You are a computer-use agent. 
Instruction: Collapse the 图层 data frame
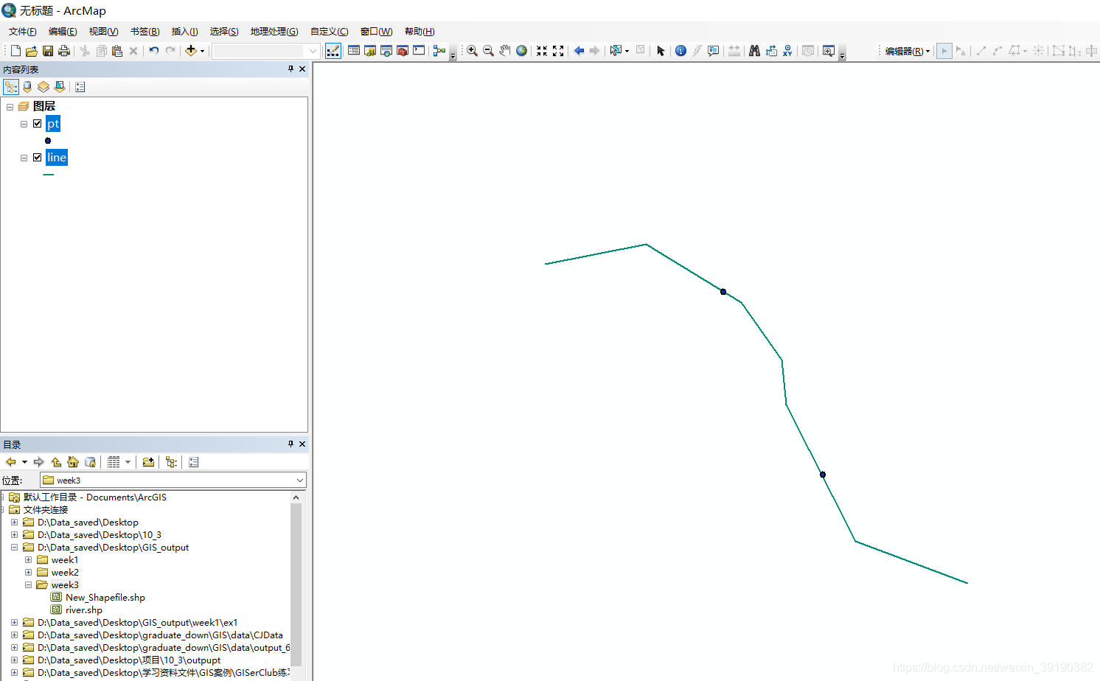(10, 107)
